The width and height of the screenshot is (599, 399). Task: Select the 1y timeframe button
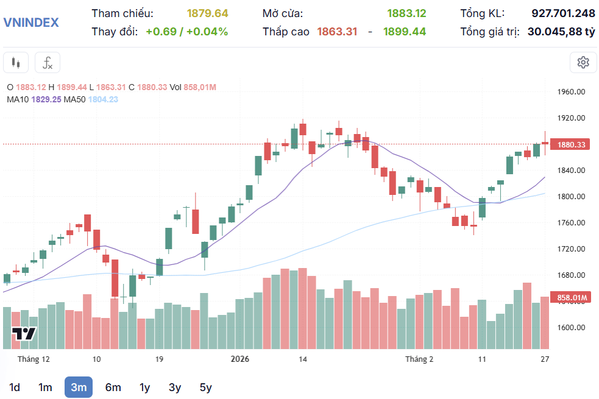tap(144, 387)
